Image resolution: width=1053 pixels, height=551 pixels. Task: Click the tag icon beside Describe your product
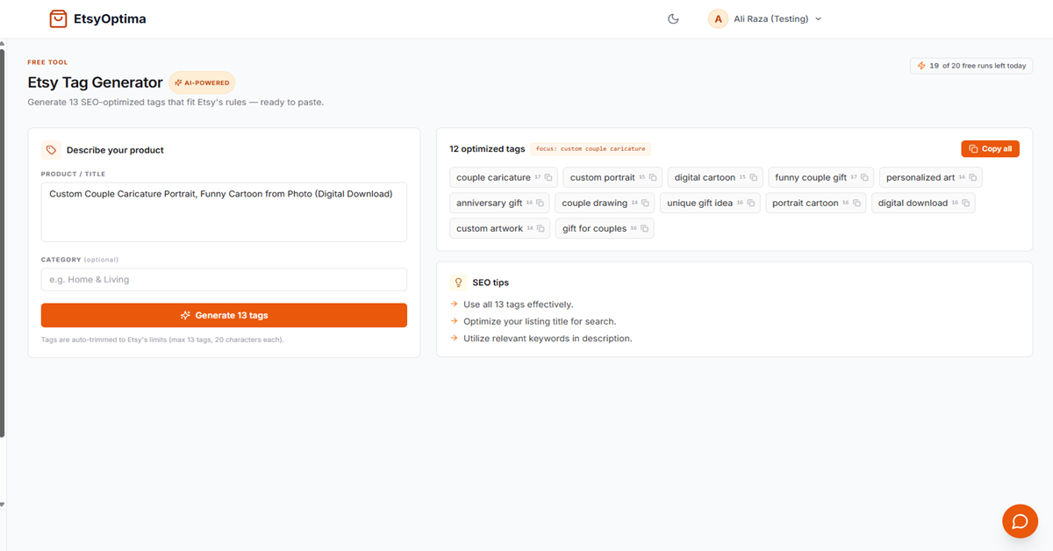52,150
